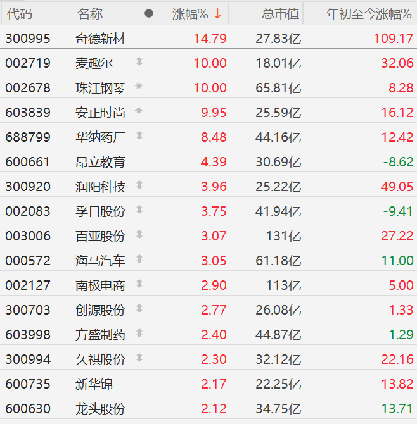The image size is (417, 424).
Task: Select stock code 300920
Action: pos(28,187)
